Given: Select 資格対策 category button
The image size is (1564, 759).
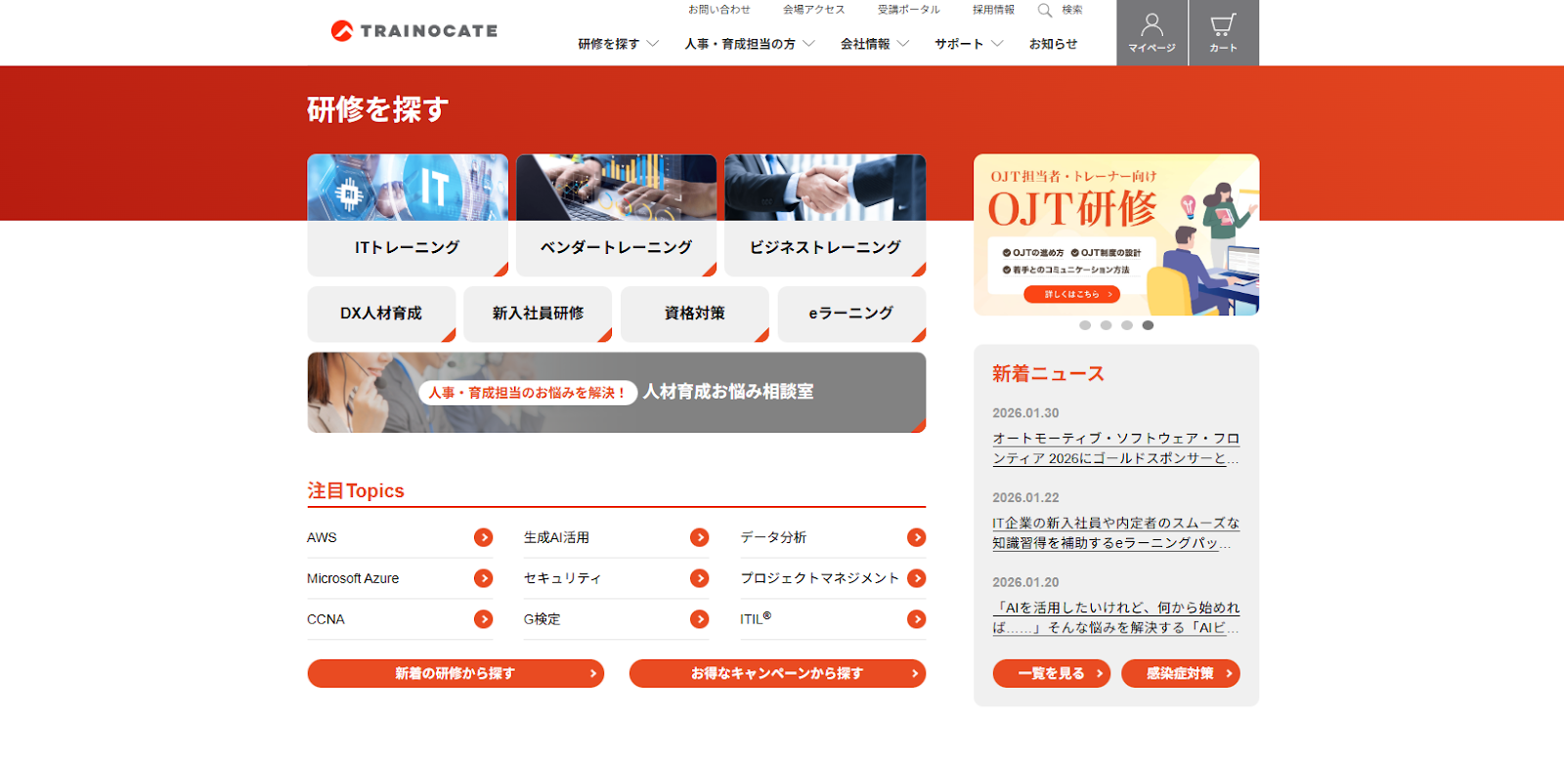Looking at the screenshot, I should [x=695, y=314].
